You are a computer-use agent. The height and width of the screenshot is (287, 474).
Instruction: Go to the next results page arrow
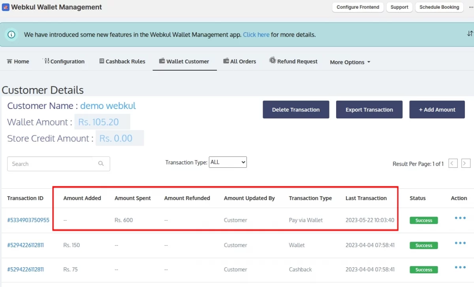click(466, 163)
